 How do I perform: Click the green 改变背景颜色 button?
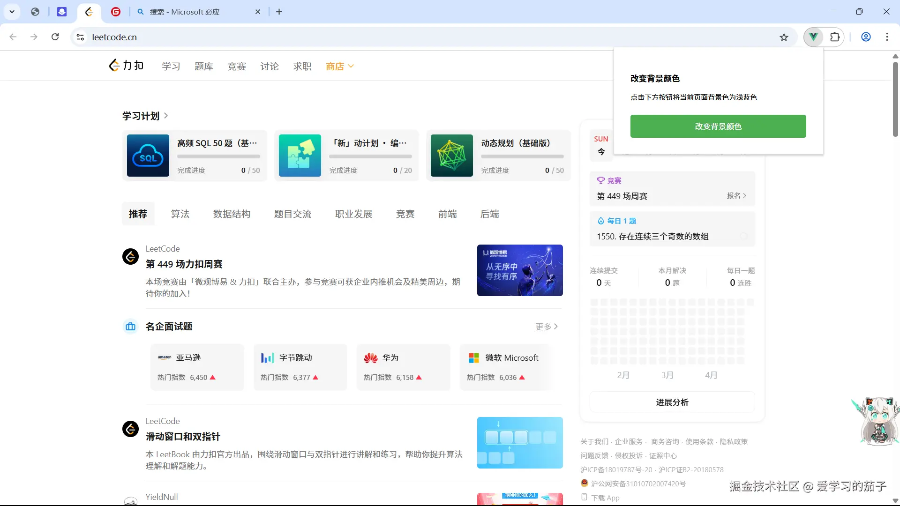(x=718, y=126)
